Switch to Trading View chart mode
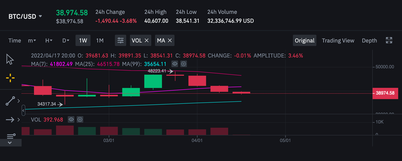Screen dimensions: 402x161 coord(338,40)
